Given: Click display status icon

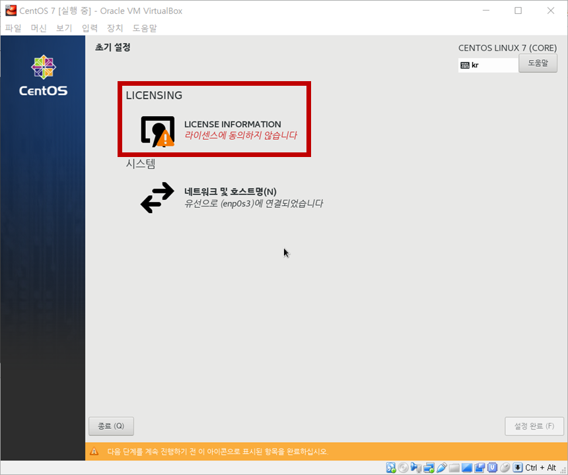Looking at the screenshot, I should (467, 467).
